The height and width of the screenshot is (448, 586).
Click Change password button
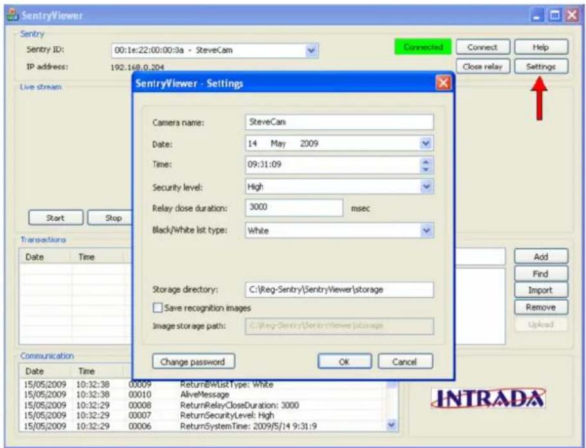pos(193,361)
